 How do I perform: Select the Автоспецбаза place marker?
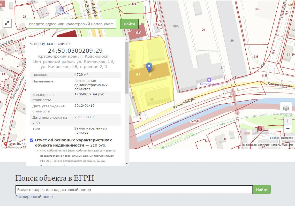tap(209, 80)
